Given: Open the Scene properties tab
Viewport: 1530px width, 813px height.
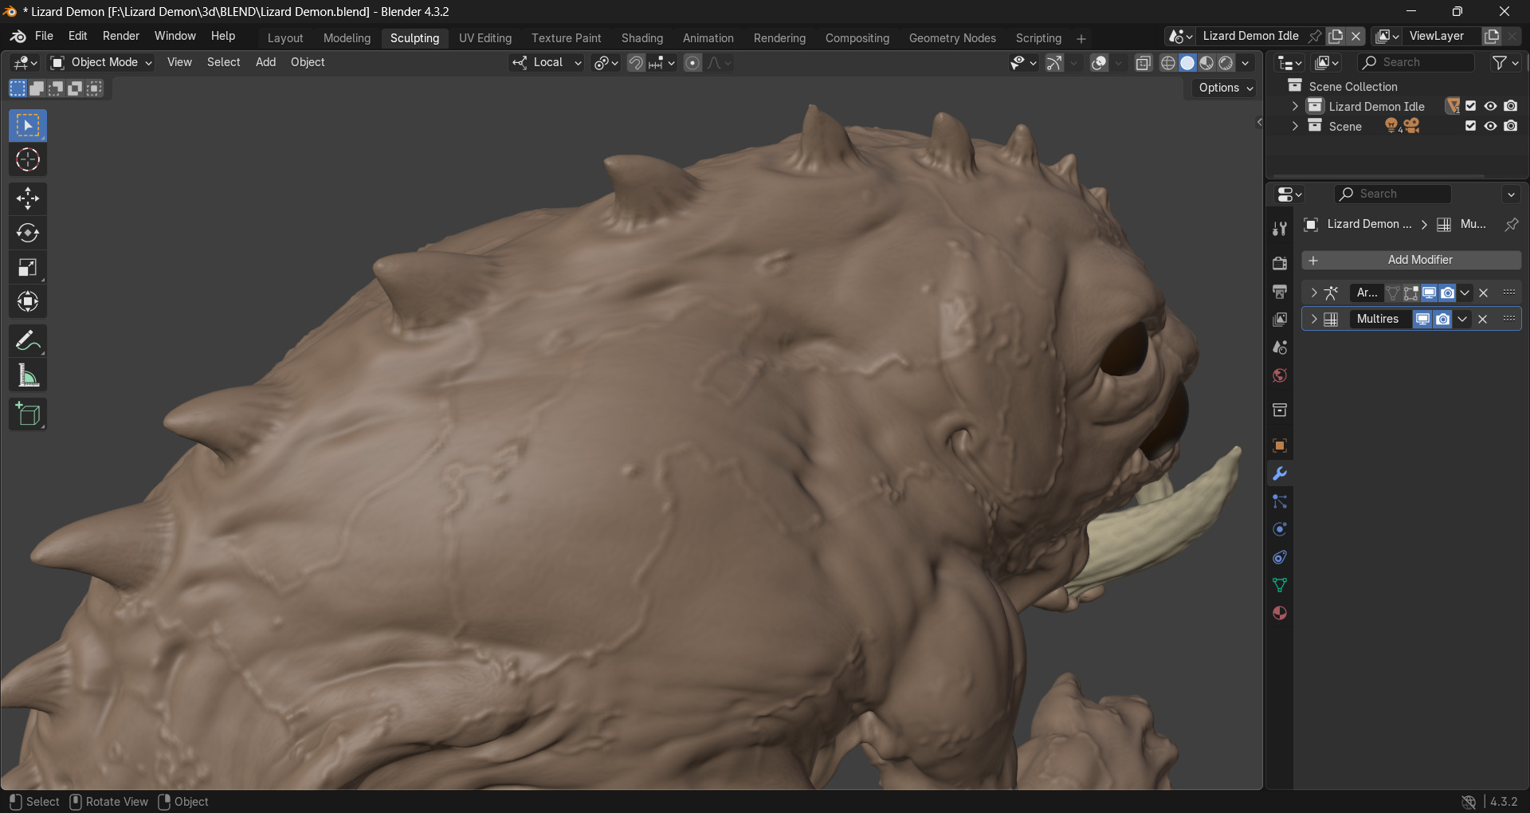Looking at the screenshot, I should [1280, 347].
